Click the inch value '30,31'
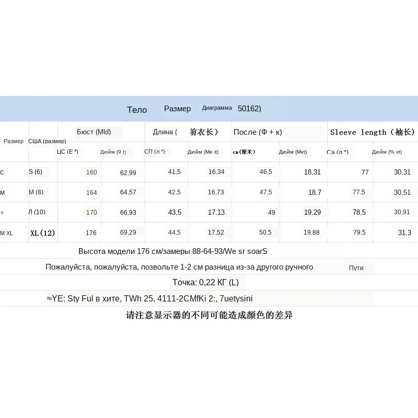This screenshot has height=418, width=418. [402, 172]
